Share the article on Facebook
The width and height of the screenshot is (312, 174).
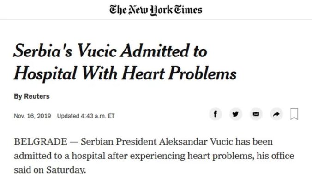pos(215,114)
